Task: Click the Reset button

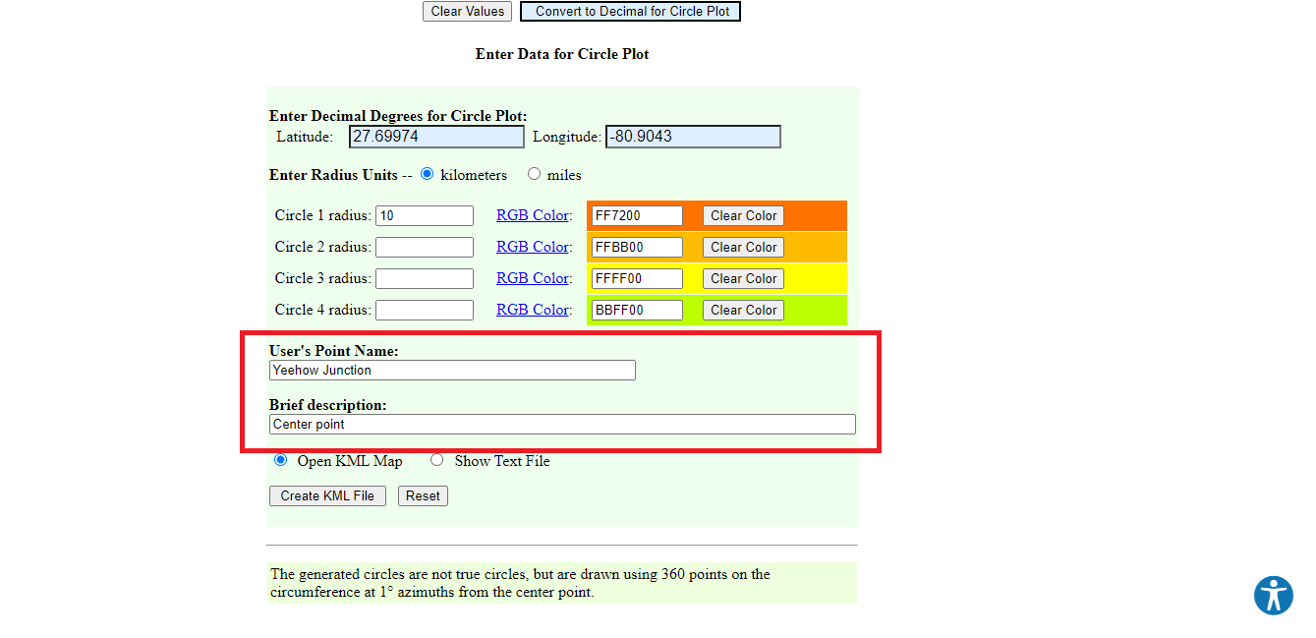Action: [423, 496]
